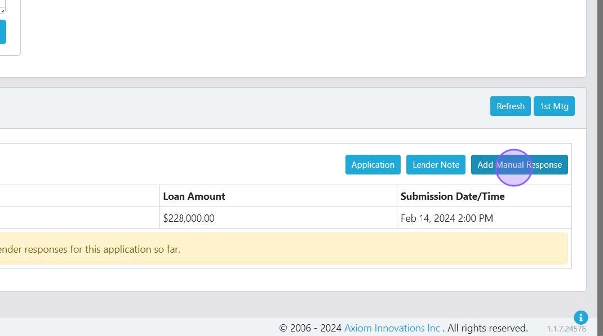Open the 1st Mtg section
The image size is (603, 336).
pos(554,106)
